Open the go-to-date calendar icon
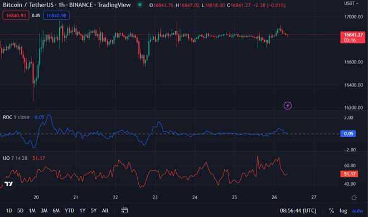368x217 pixels. (x=124, y=210)
